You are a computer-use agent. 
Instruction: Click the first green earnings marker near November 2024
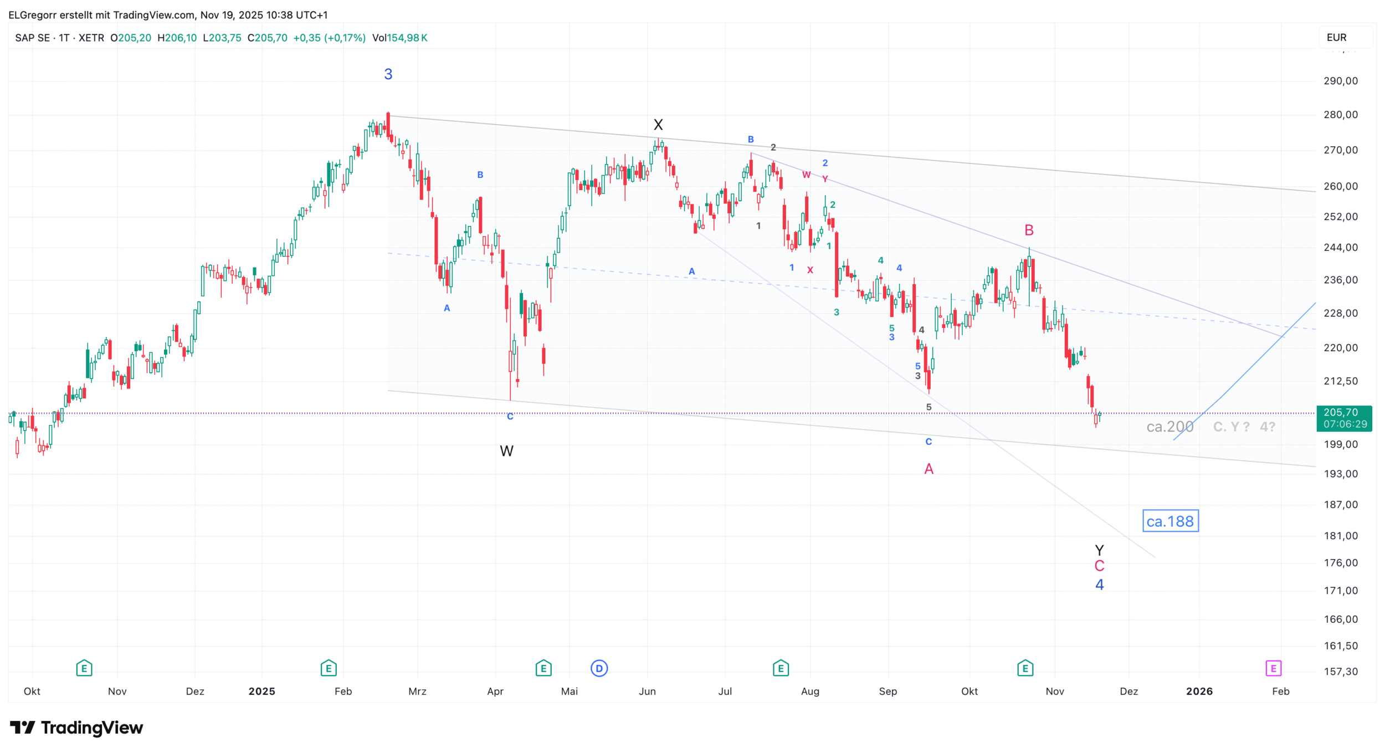[84, 668]
